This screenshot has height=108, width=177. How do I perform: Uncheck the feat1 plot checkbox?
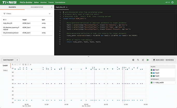152,70
